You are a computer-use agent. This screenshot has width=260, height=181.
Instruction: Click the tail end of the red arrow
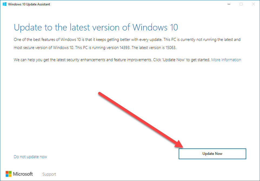click(100, 93)
